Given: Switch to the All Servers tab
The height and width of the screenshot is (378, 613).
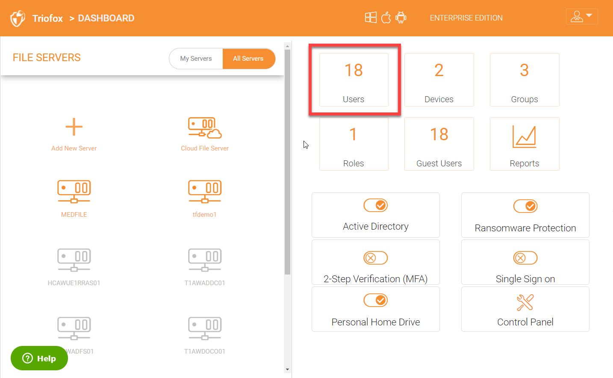Looking at the screenshot, I should (x=248, y=59).
